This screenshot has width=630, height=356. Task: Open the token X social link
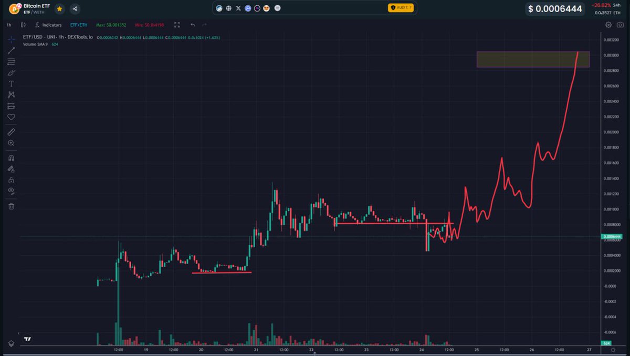[238, 8]
